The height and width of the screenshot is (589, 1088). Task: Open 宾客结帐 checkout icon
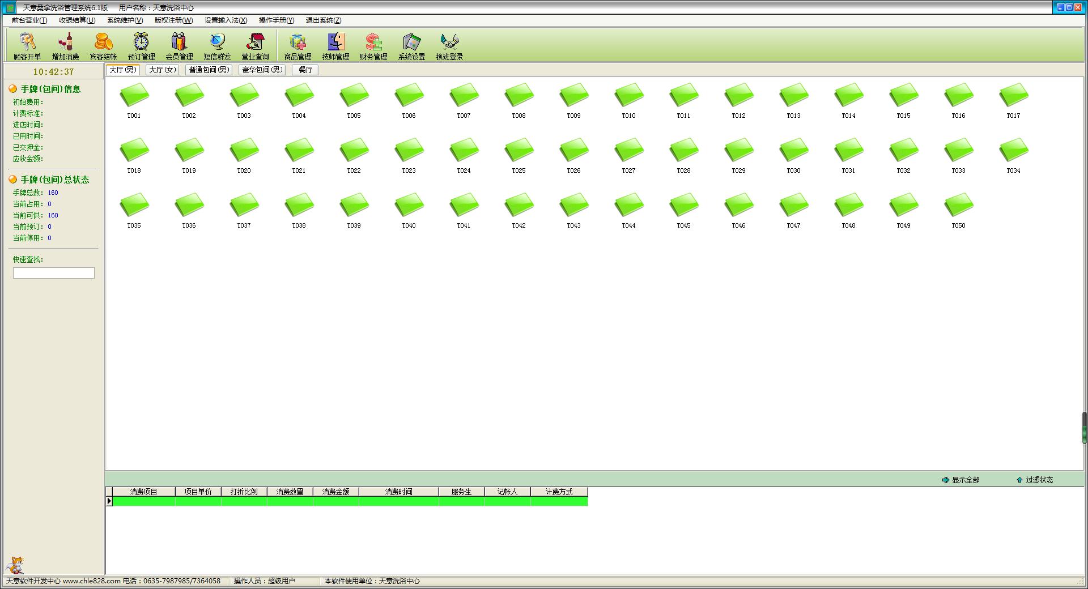point(103,46)
